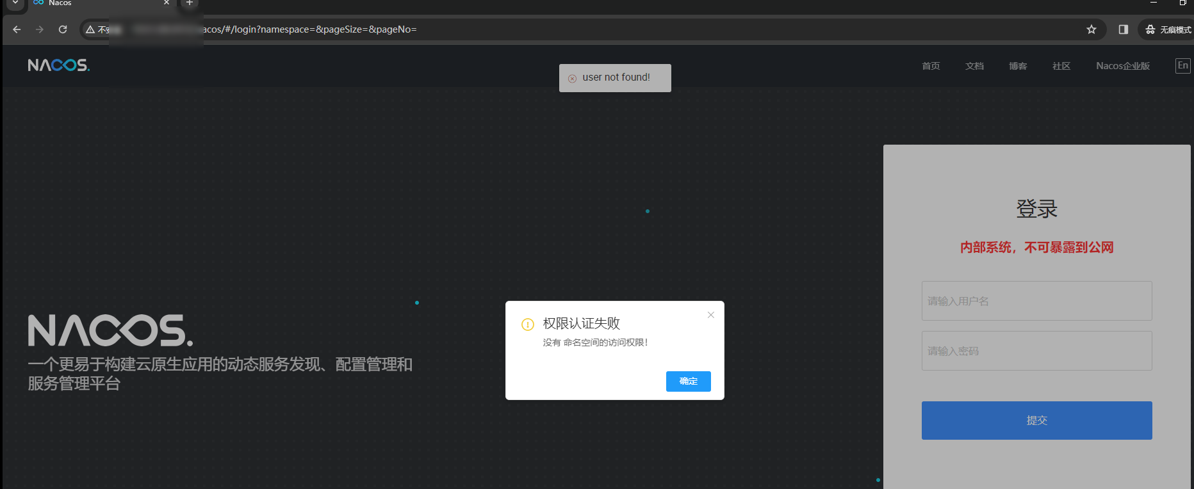Open a new browser tab
1194x489 pixels.
coord(189,3)
